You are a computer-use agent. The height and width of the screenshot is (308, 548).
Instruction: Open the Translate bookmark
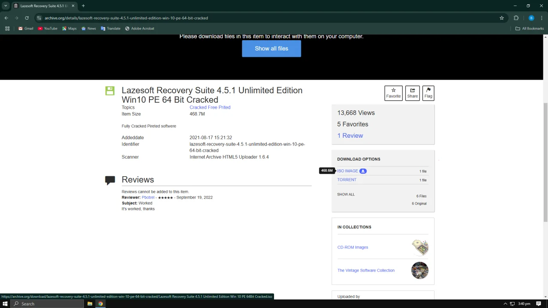tap(110, 29)
